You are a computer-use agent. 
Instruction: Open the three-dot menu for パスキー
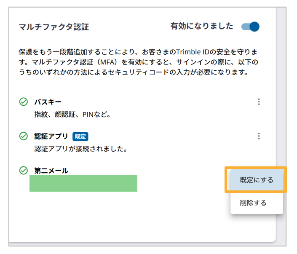click(259, 102)
